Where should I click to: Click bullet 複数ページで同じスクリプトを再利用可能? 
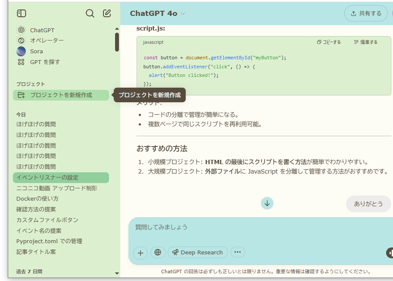pos(205,124)
